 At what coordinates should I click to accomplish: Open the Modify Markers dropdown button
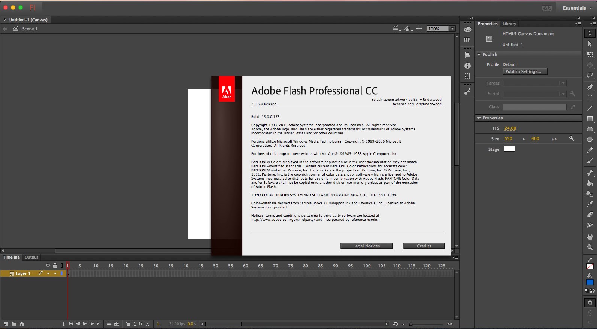148,324
